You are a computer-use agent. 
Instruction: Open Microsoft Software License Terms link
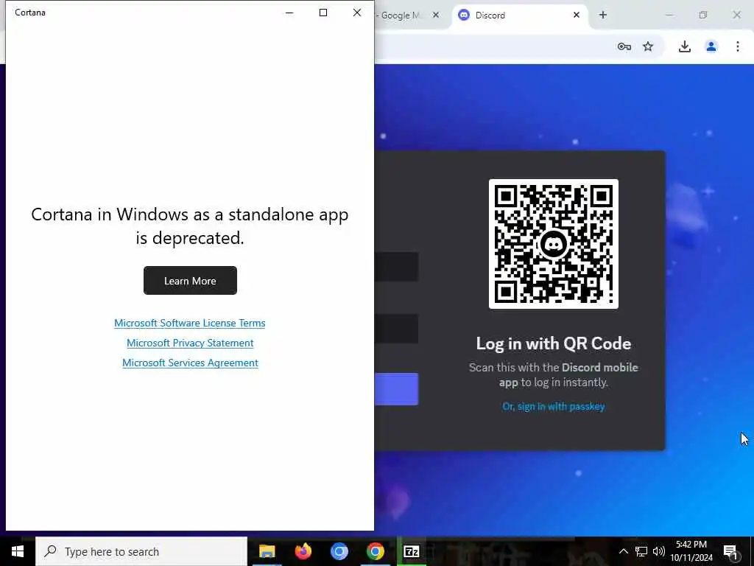(189, 323)
